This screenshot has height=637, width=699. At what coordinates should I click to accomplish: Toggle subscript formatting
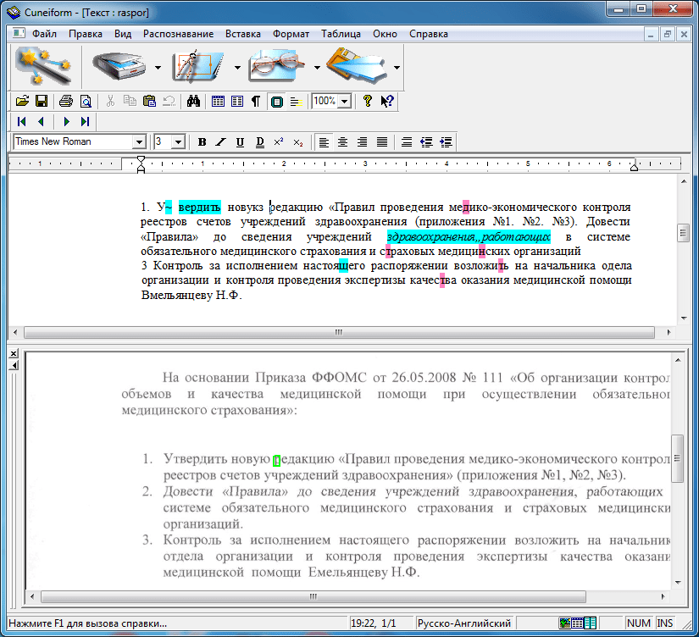[297, 142]
